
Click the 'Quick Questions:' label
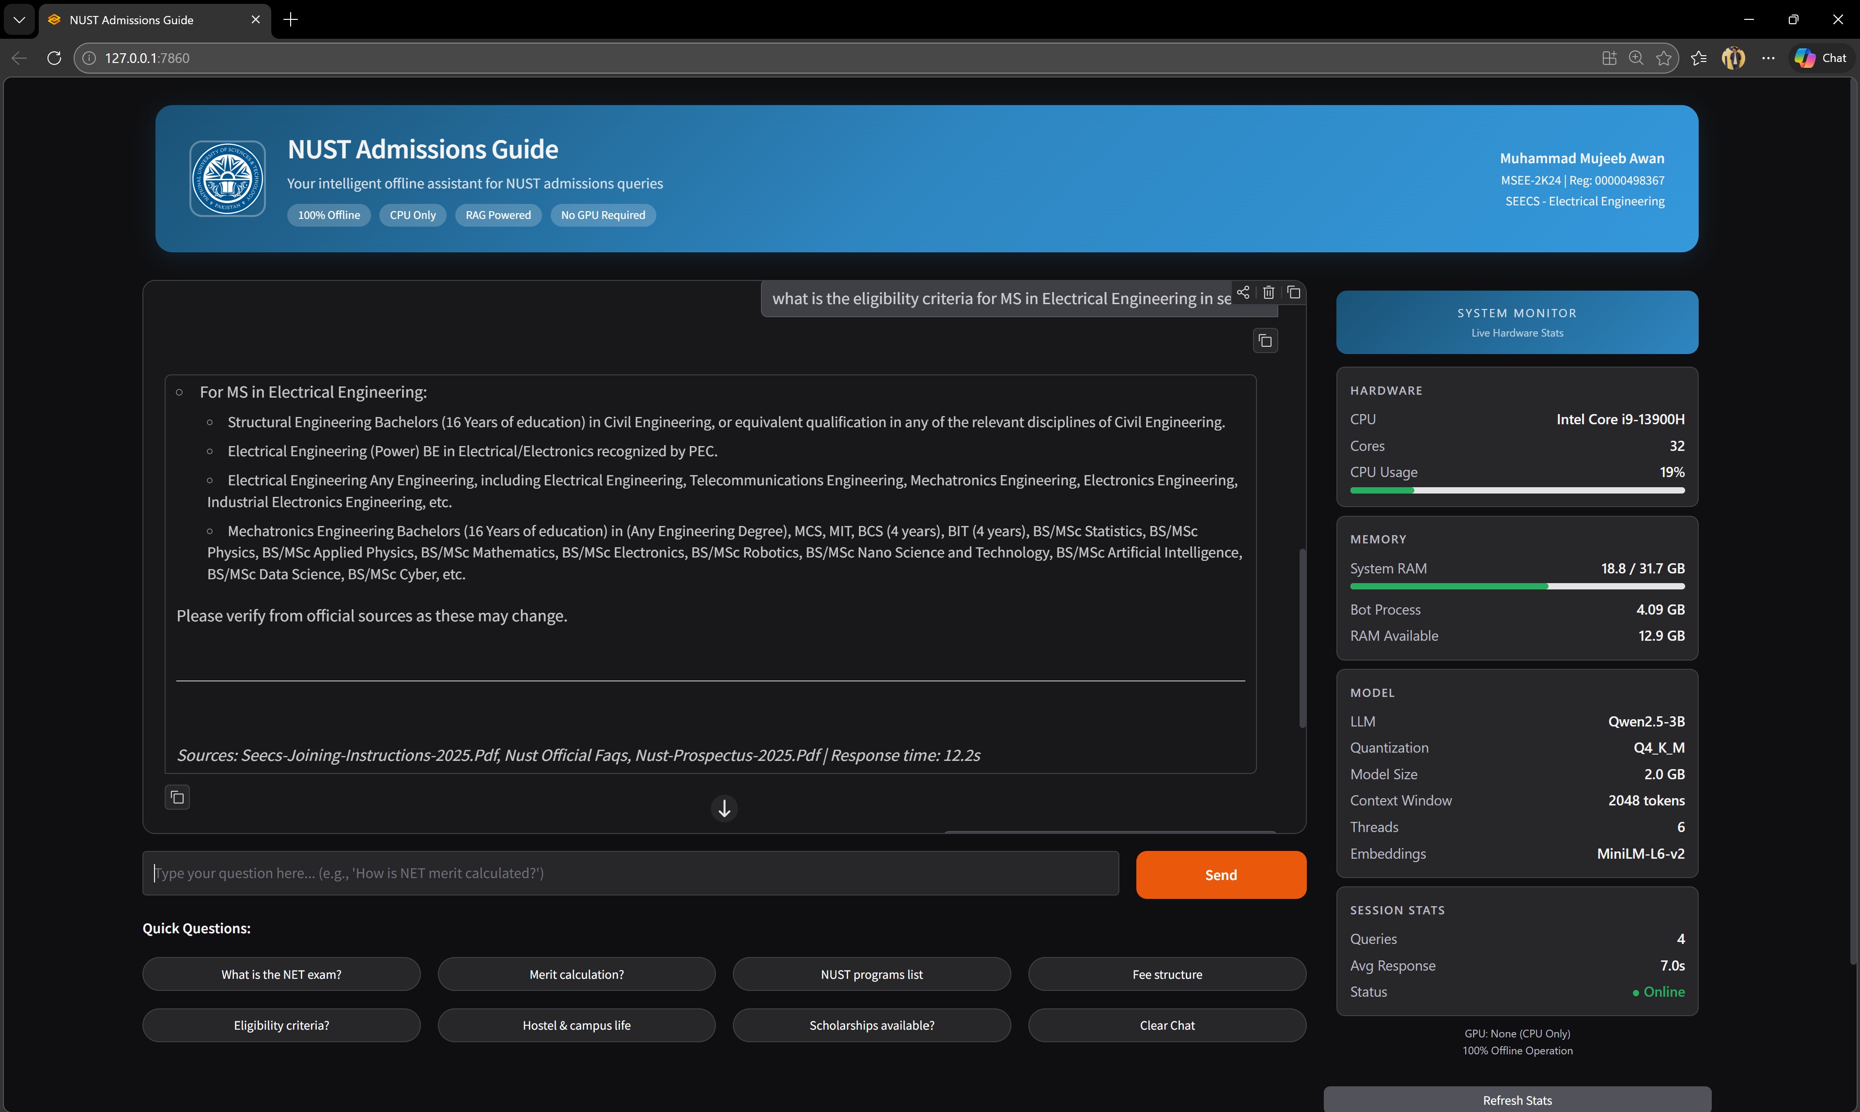196,928
